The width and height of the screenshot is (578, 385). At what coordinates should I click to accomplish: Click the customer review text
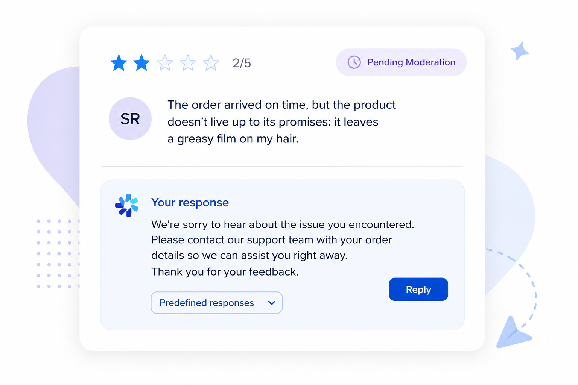[x=281, y=122]
